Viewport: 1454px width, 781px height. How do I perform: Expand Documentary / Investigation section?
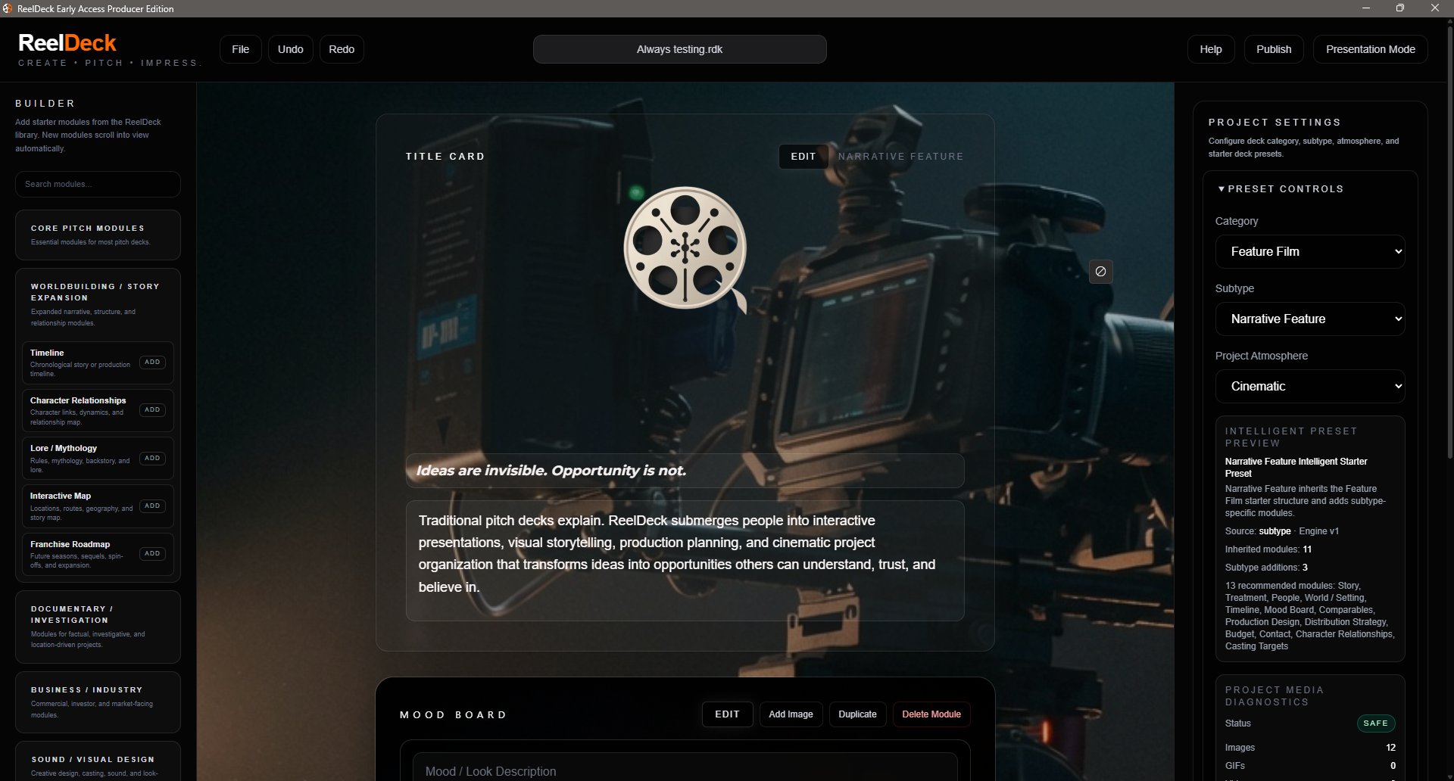click(x=98, y=627)
